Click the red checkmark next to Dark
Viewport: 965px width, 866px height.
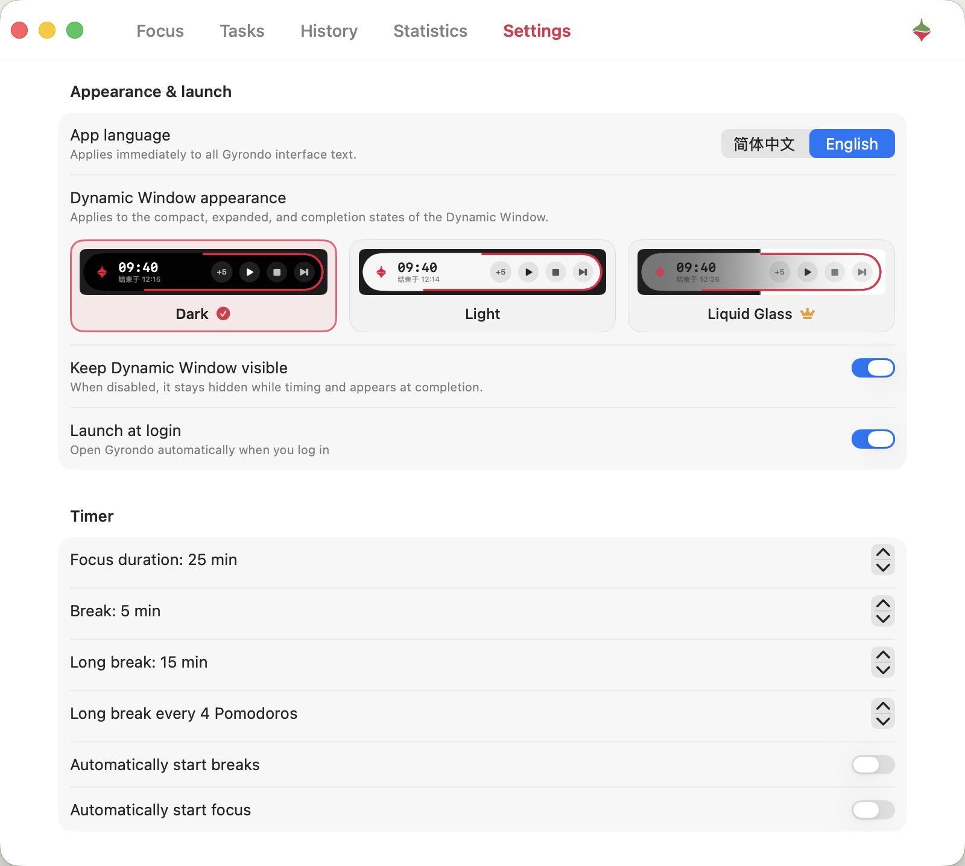click(223, 314)
